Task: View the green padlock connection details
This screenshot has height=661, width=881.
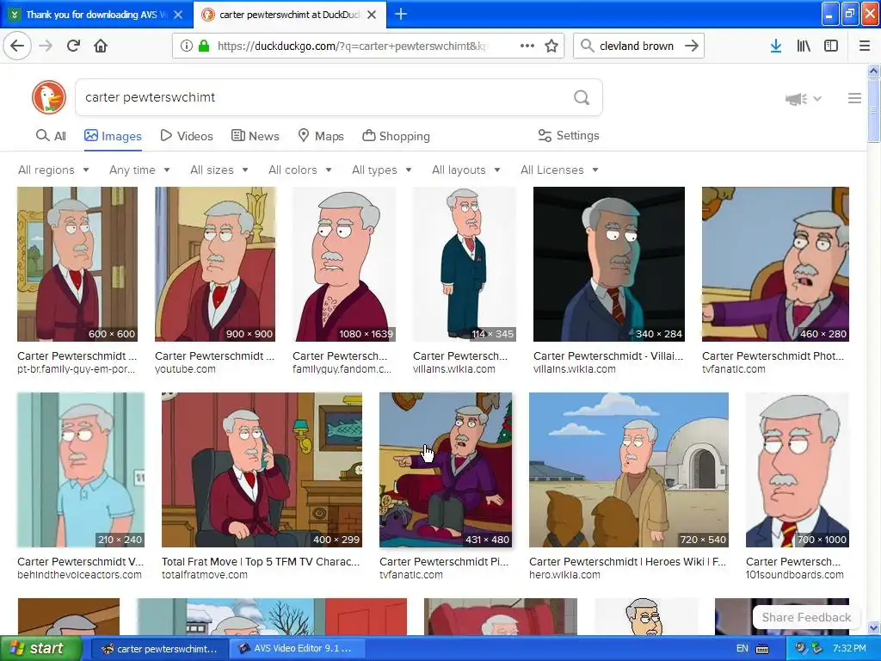Action: (x=204, y=46)
